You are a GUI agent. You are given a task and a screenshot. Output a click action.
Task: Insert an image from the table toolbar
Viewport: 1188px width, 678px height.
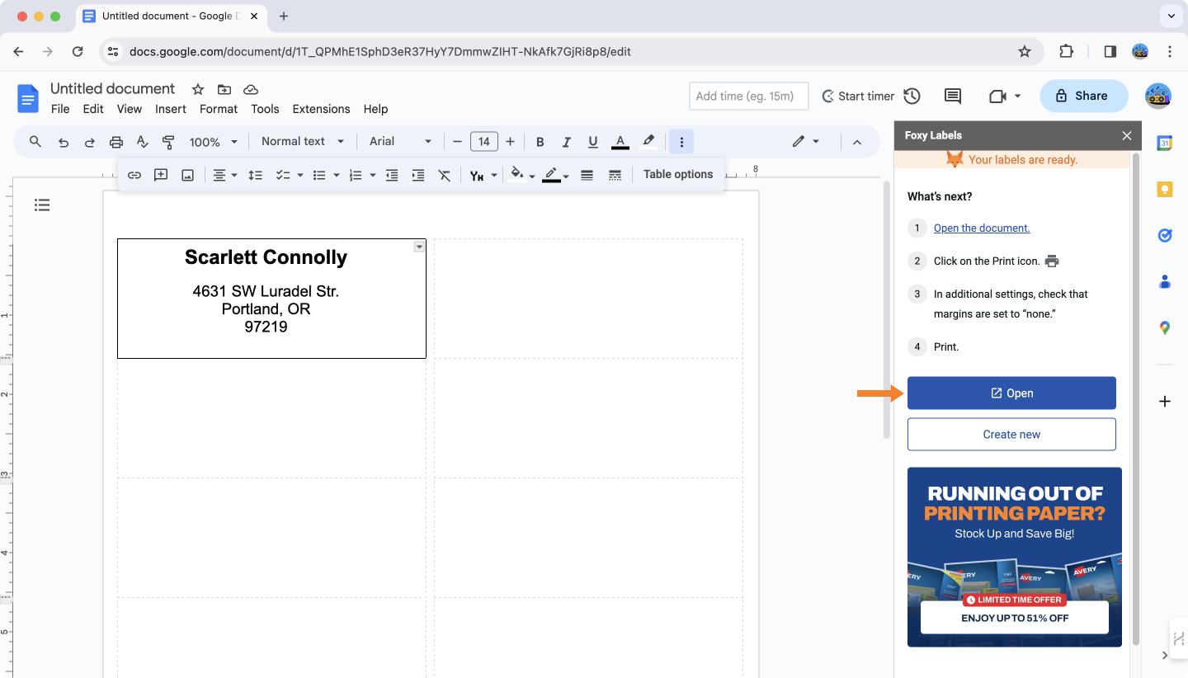[x=187, y=174]
